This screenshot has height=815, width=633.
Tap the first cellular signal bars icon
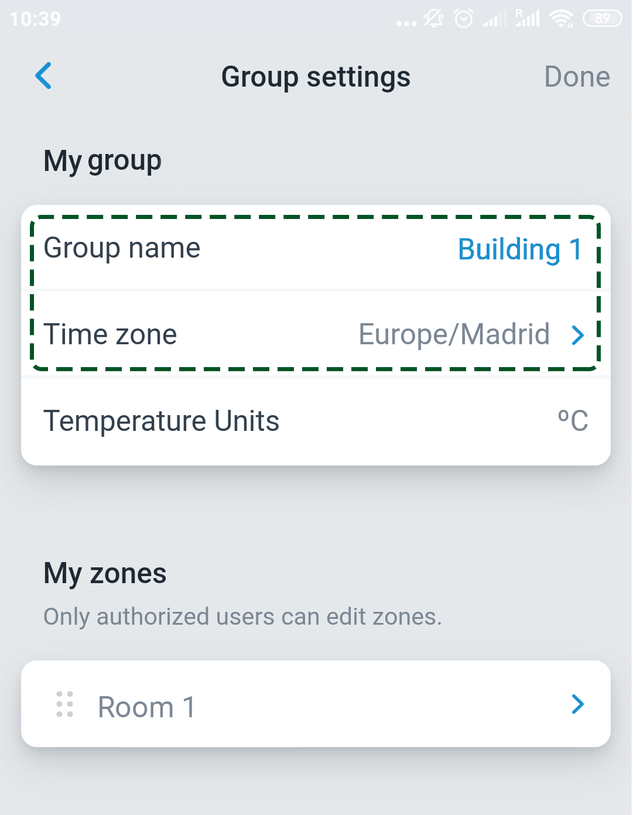495,20
